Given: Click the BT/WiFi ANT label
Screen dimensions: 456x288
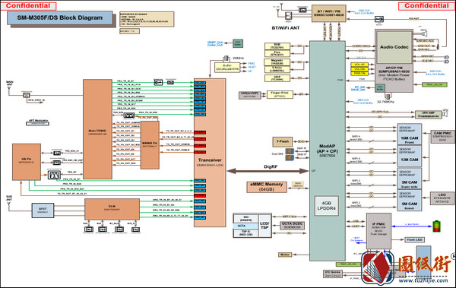Looking at the screenshot, I should 286,28.
